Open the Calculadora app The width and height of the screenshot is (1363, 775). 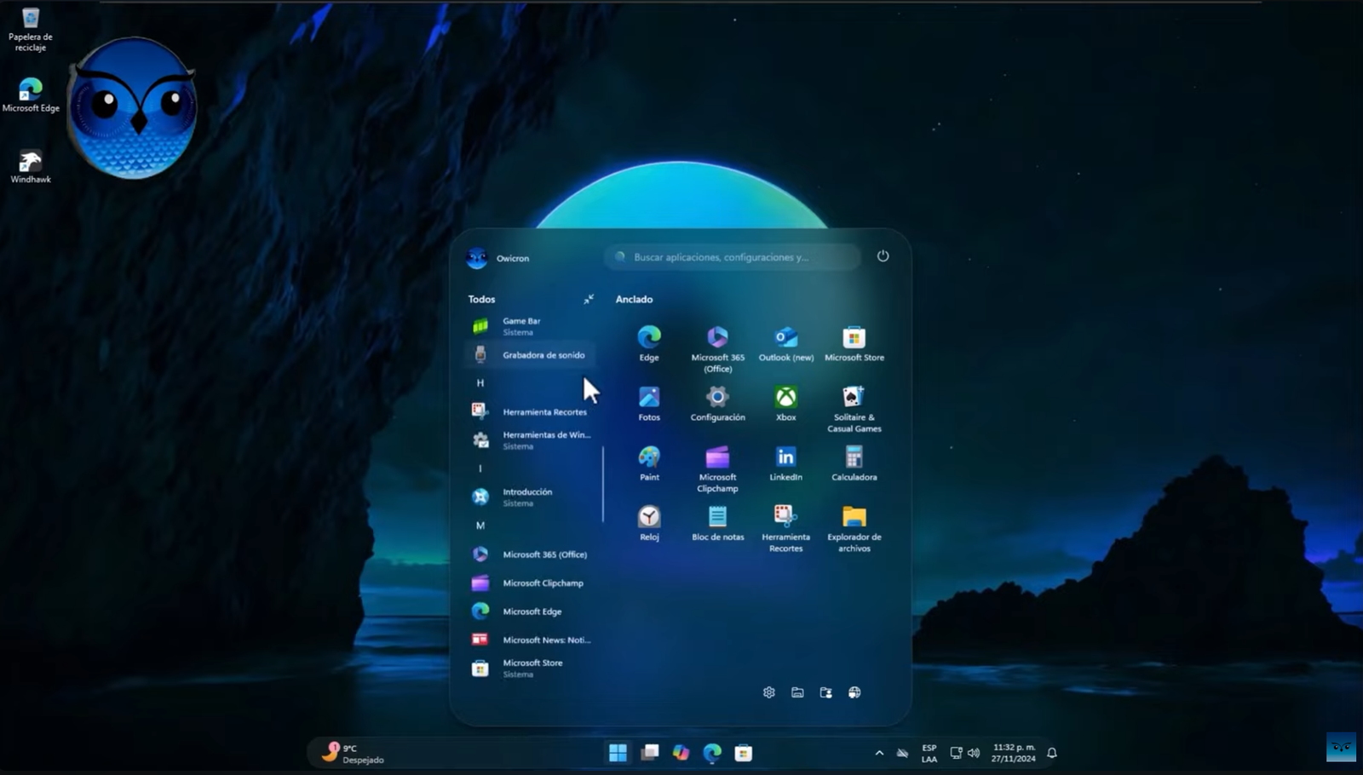coord(854,463)
